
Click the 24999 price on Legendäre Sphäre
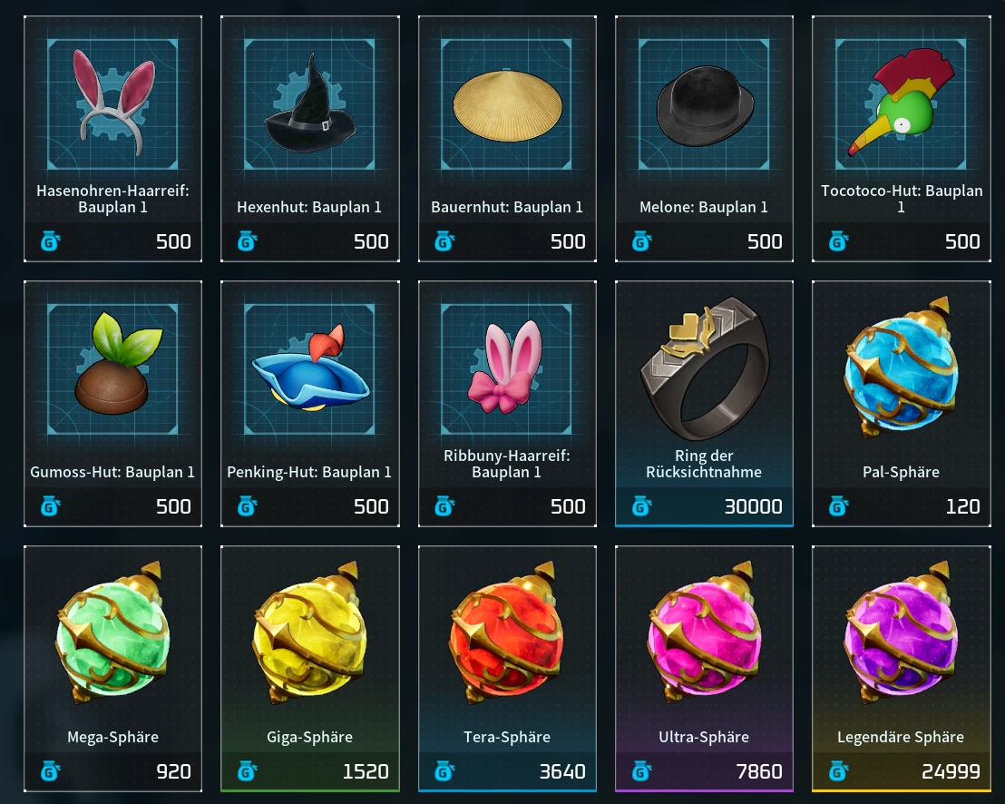click(x=951, y=771)
